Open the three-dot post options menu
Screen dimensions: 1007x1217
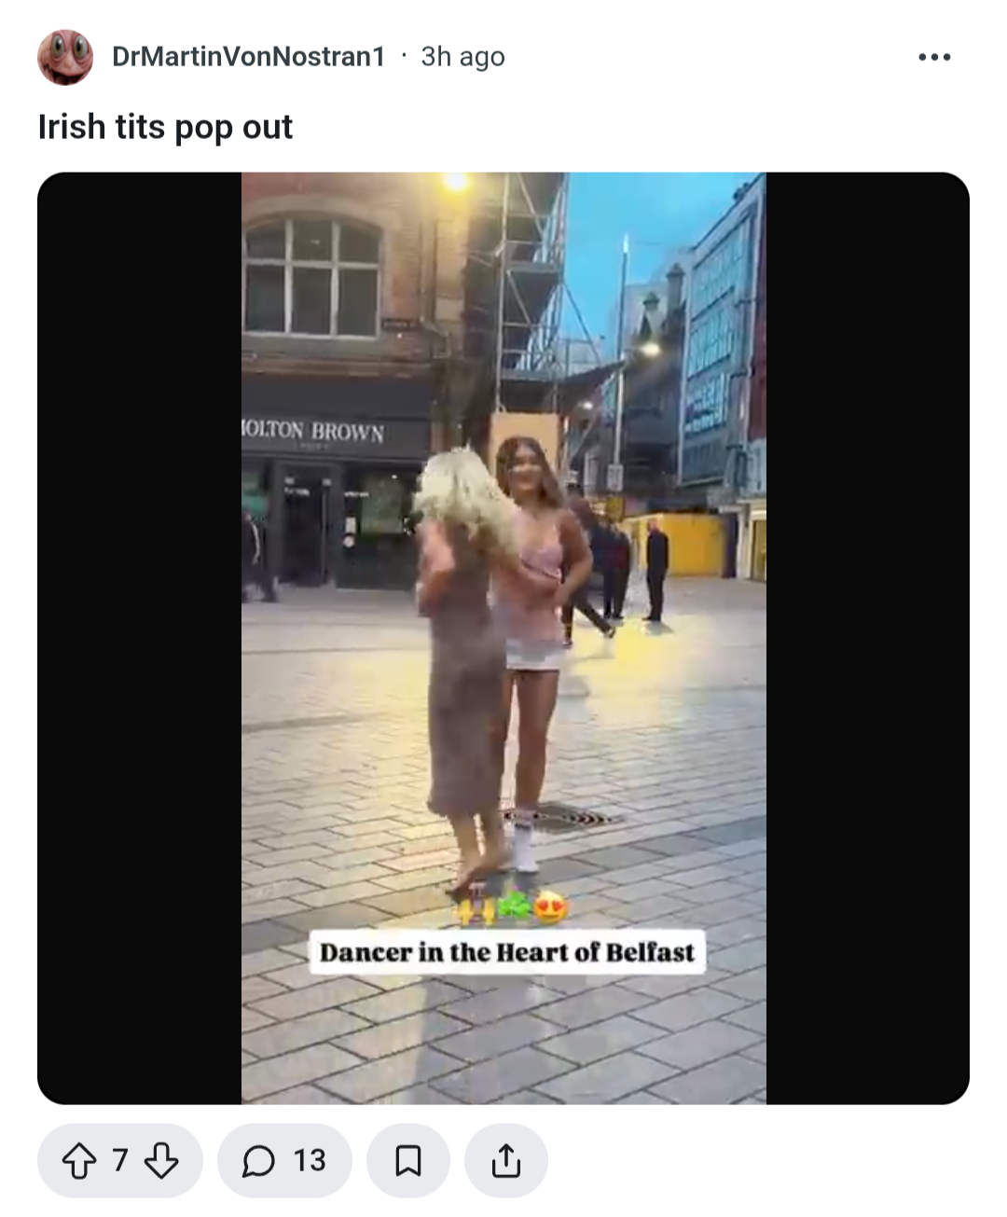934,57
